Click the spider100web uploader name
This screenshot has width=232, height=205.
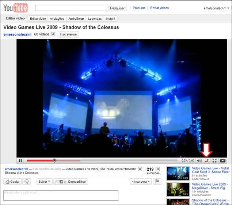201,179
